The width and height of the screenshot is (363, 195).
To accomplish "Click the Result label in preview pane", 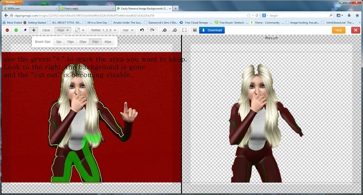I will tap(271, 38).
